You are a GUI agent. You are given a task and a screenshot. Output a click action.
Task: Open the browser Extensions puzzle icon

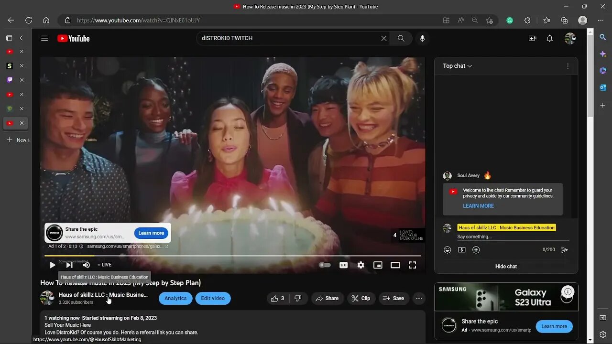(x=527, y=21)
